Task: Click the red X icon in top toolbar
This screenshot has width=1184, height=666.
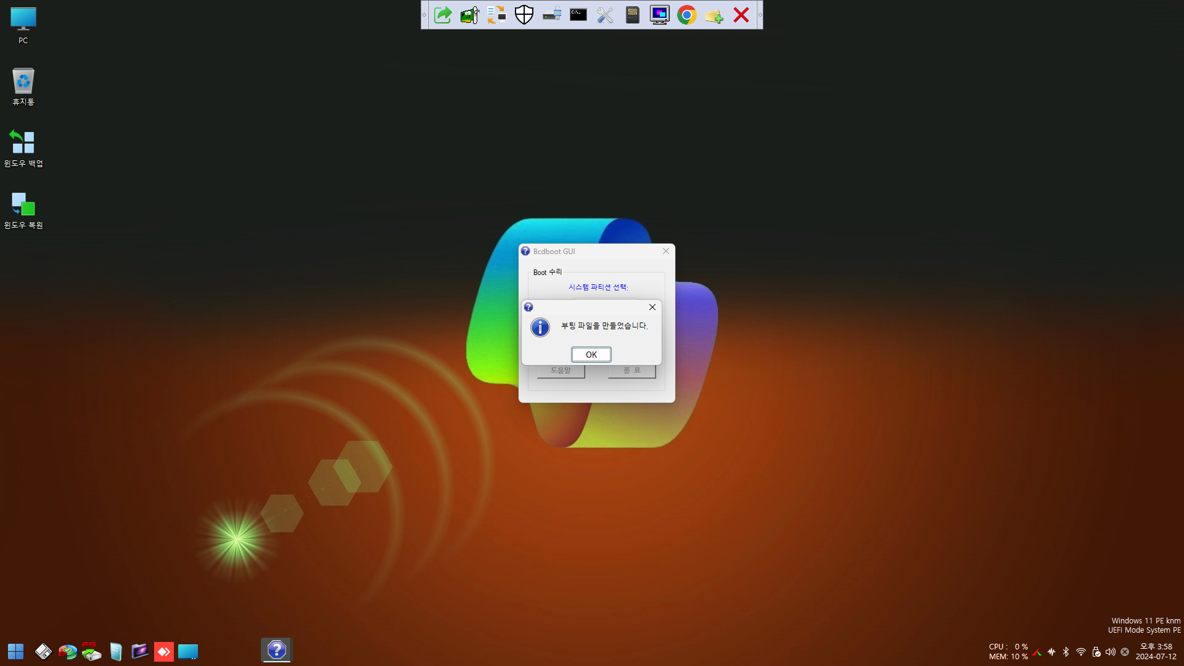Action: coord(741,15)
